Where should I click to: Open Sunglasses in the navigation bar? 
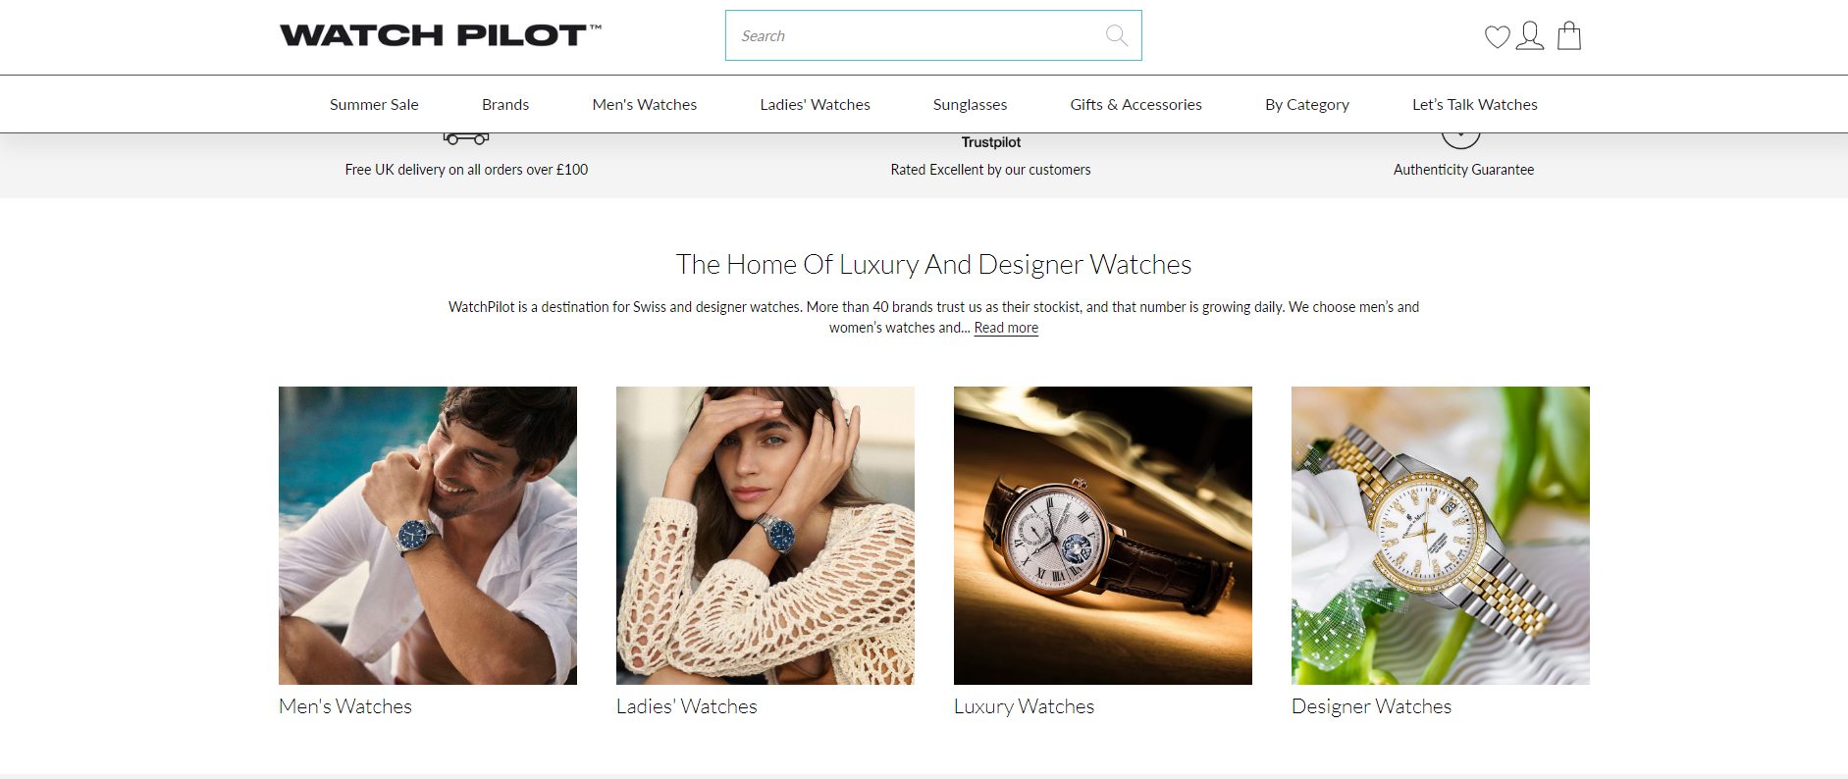(970, 105)
